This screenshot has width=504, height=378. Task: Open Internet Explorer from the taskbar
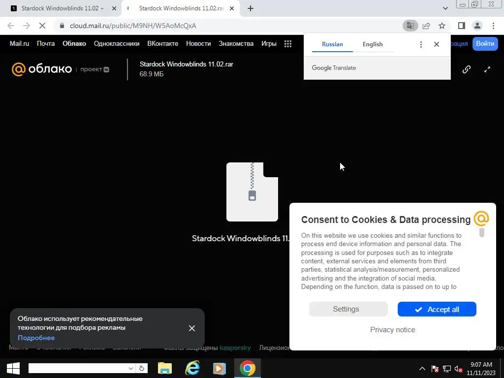pos(192,368)
